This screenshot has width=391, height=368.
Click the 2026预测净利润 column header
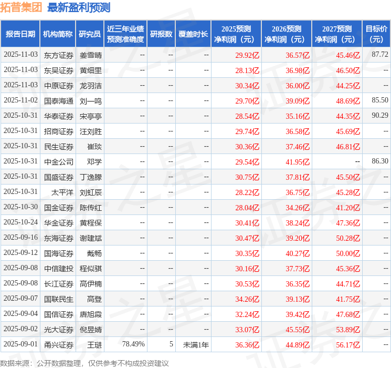click(287, 34)
